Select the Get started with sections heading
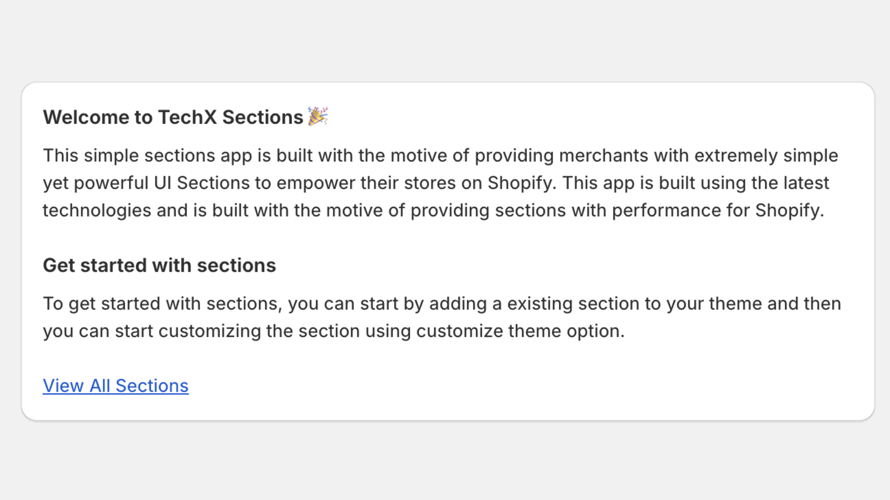This screenshot has width=890, height=500. 159,266
